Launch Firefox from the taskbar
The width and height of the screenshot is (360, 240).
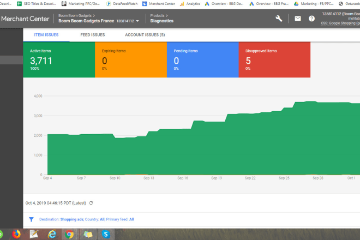(x=16, y=234)
